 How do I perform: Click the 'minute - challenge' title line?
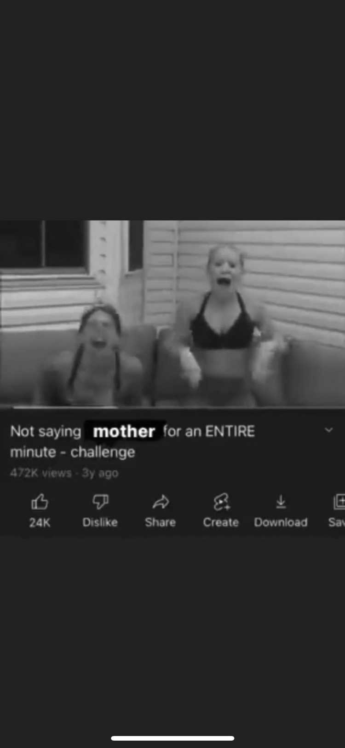pos(73,452)
